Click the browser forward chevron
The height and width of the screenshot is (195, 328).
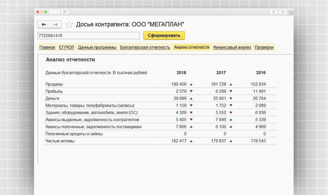point(57,12)
